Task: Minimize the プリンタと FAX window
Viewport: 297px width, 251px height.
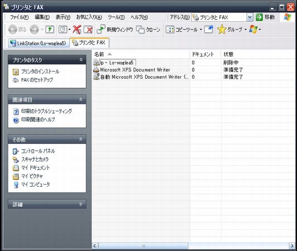Action: [x=273, y=7]
